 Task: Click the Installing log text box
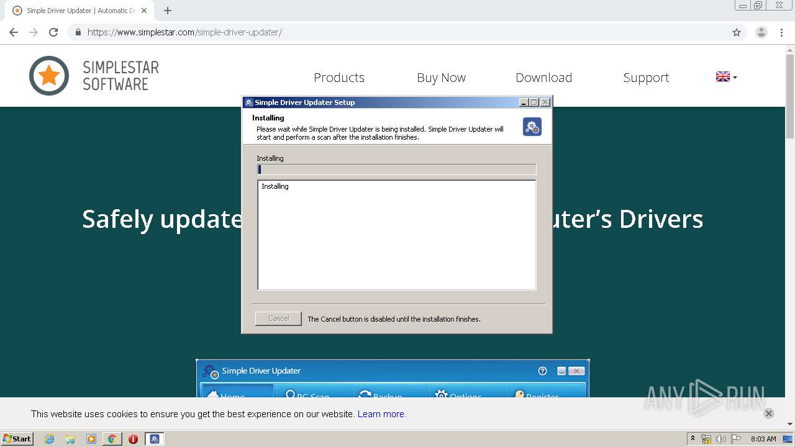point(396,235)
